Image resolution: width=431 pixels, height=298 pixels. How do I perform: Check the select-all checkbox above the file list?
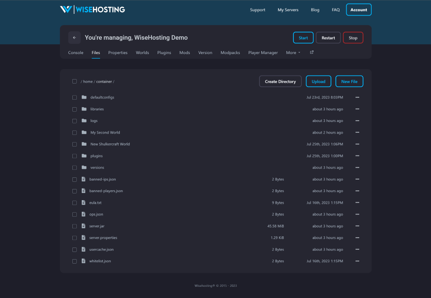[x=74, y=81]
